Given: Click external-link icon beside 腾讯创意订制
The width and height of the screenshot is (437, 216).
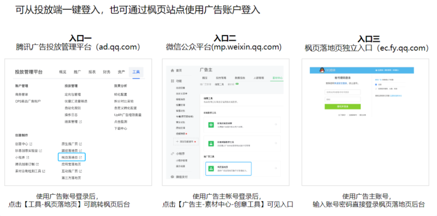Looking at the screenshot, I should (x=37, y=164).
